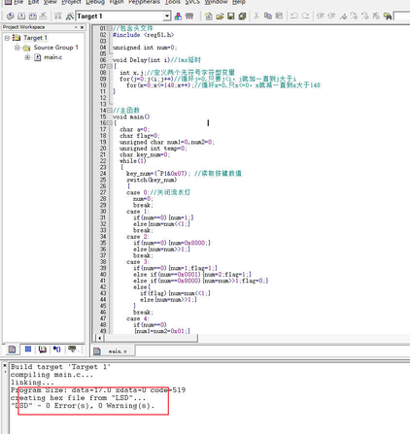This screenshot has width=410, height=434.
Task: Open the Debug menu
Action: click(x=95, y=2)
